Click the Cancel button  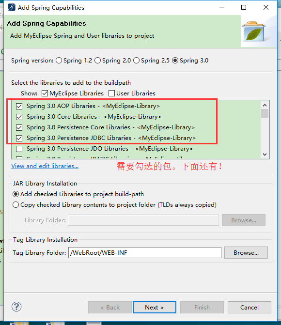[250, 307]
